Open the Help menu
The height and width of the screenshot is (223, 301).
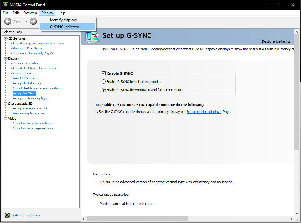tap(62, 13)
